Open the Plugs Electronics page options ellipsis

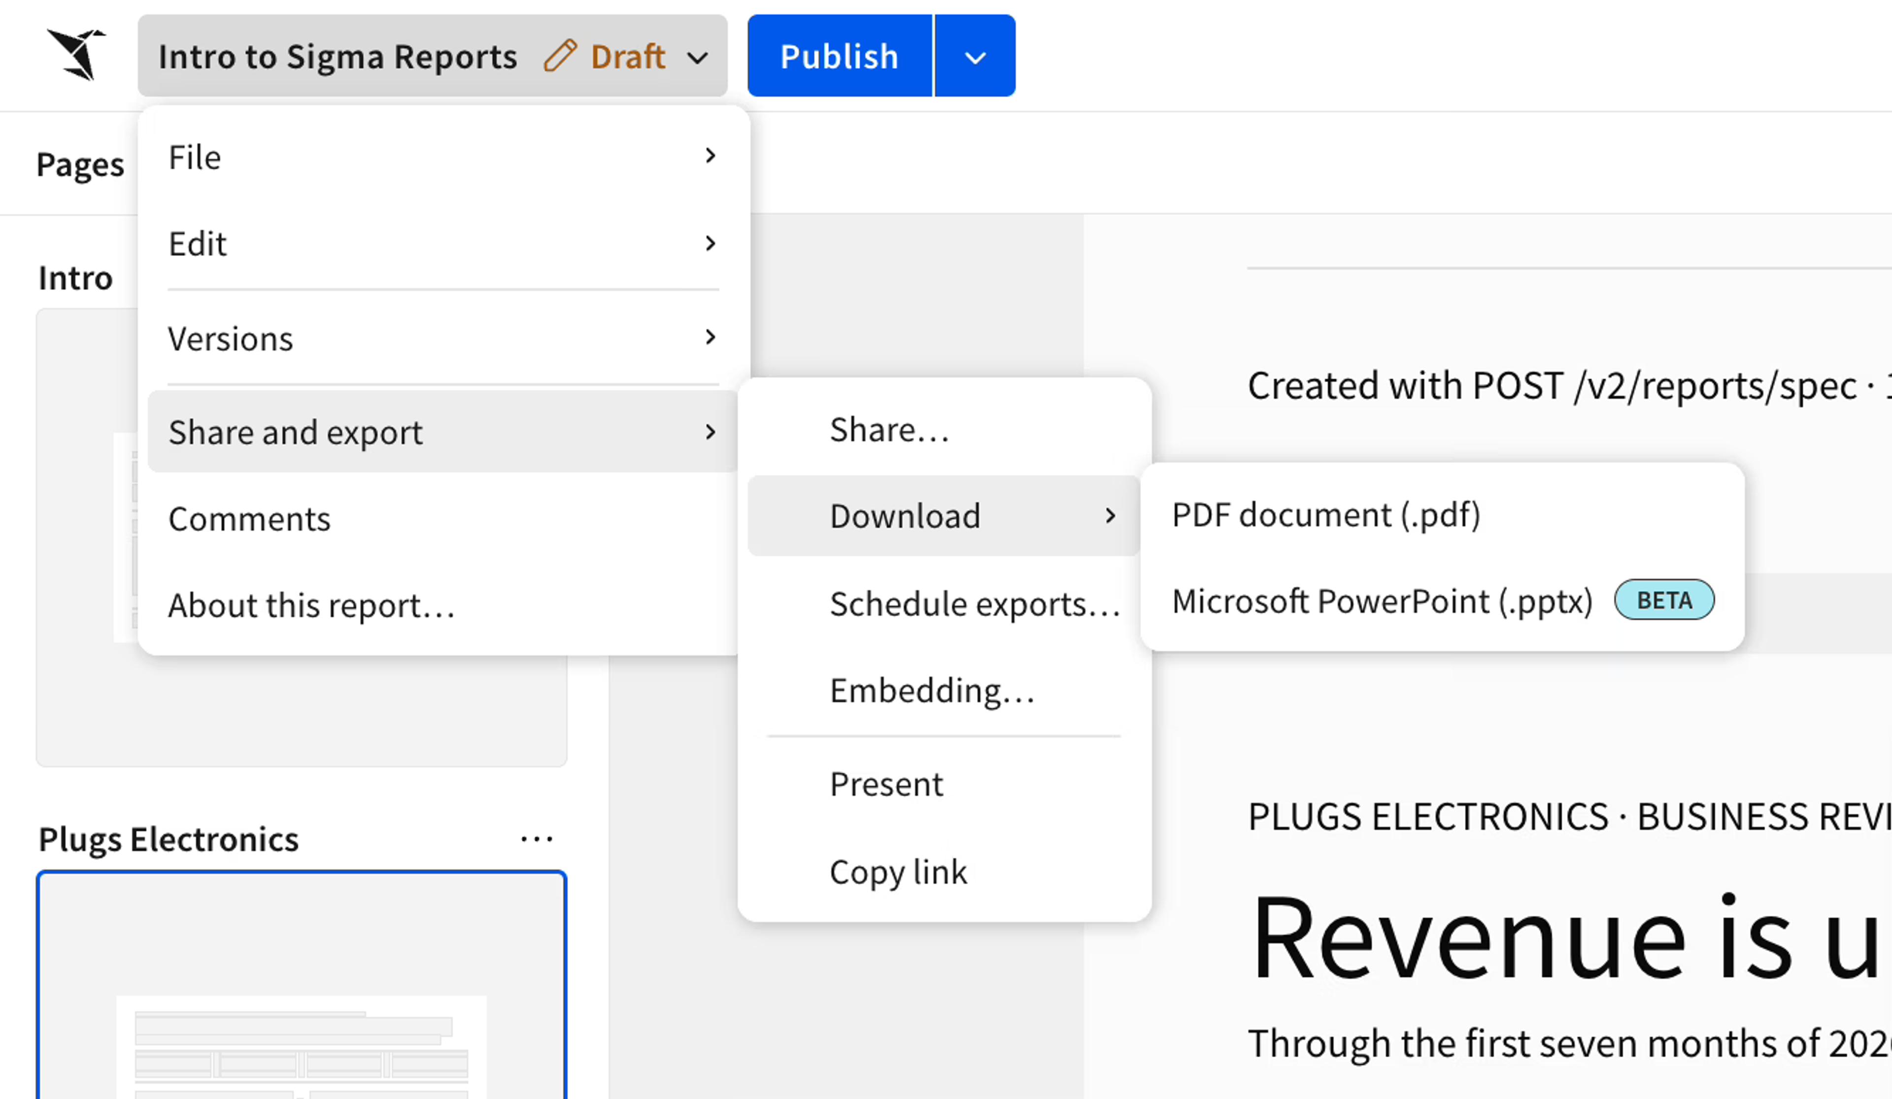[537, 838]
